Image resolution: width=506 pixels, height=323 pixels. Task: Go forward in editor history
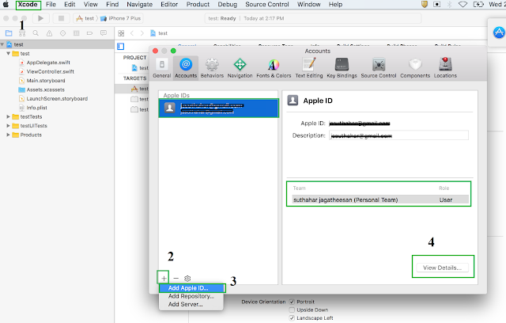pyautogui.click(x=142, y=33)
